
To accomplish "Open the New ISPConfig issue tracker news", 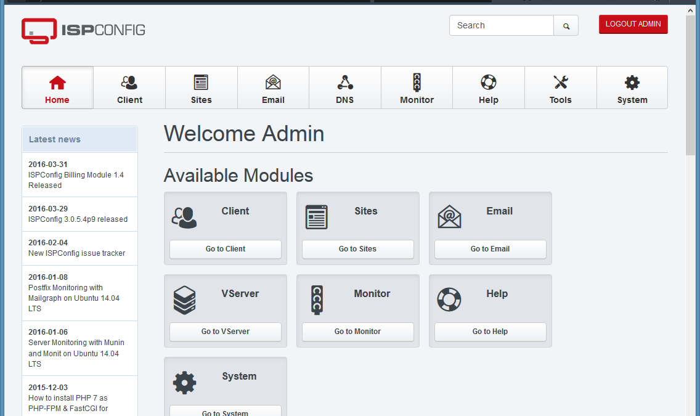I will pyautogui.click(x=77, y=253).
